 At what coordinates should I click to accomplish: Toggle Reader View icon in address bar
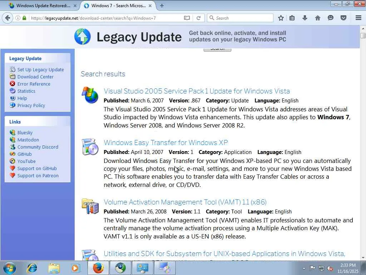click(187, 18)
